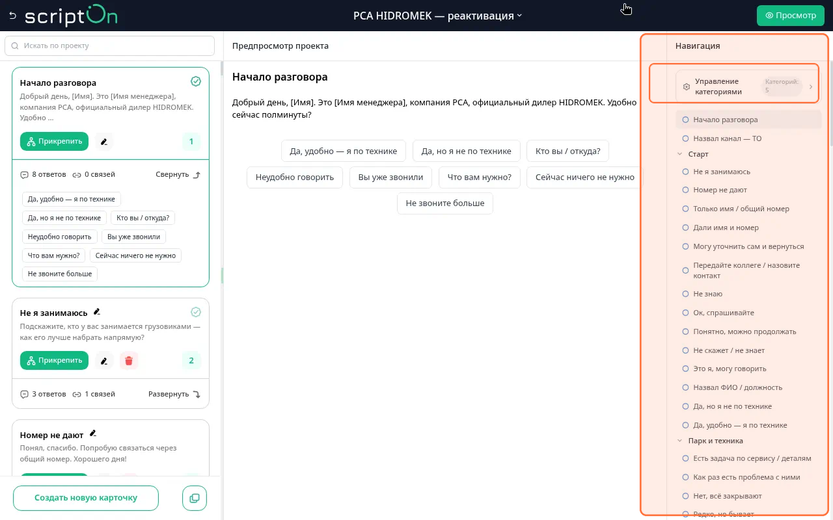
Task: Choose Да, удобно — я по технике in preview
Action: [344, 151]
